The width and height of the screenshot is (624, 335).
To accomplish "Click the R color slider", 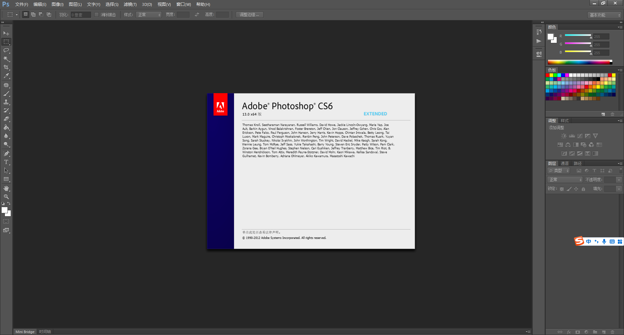I will coord(578,35).
